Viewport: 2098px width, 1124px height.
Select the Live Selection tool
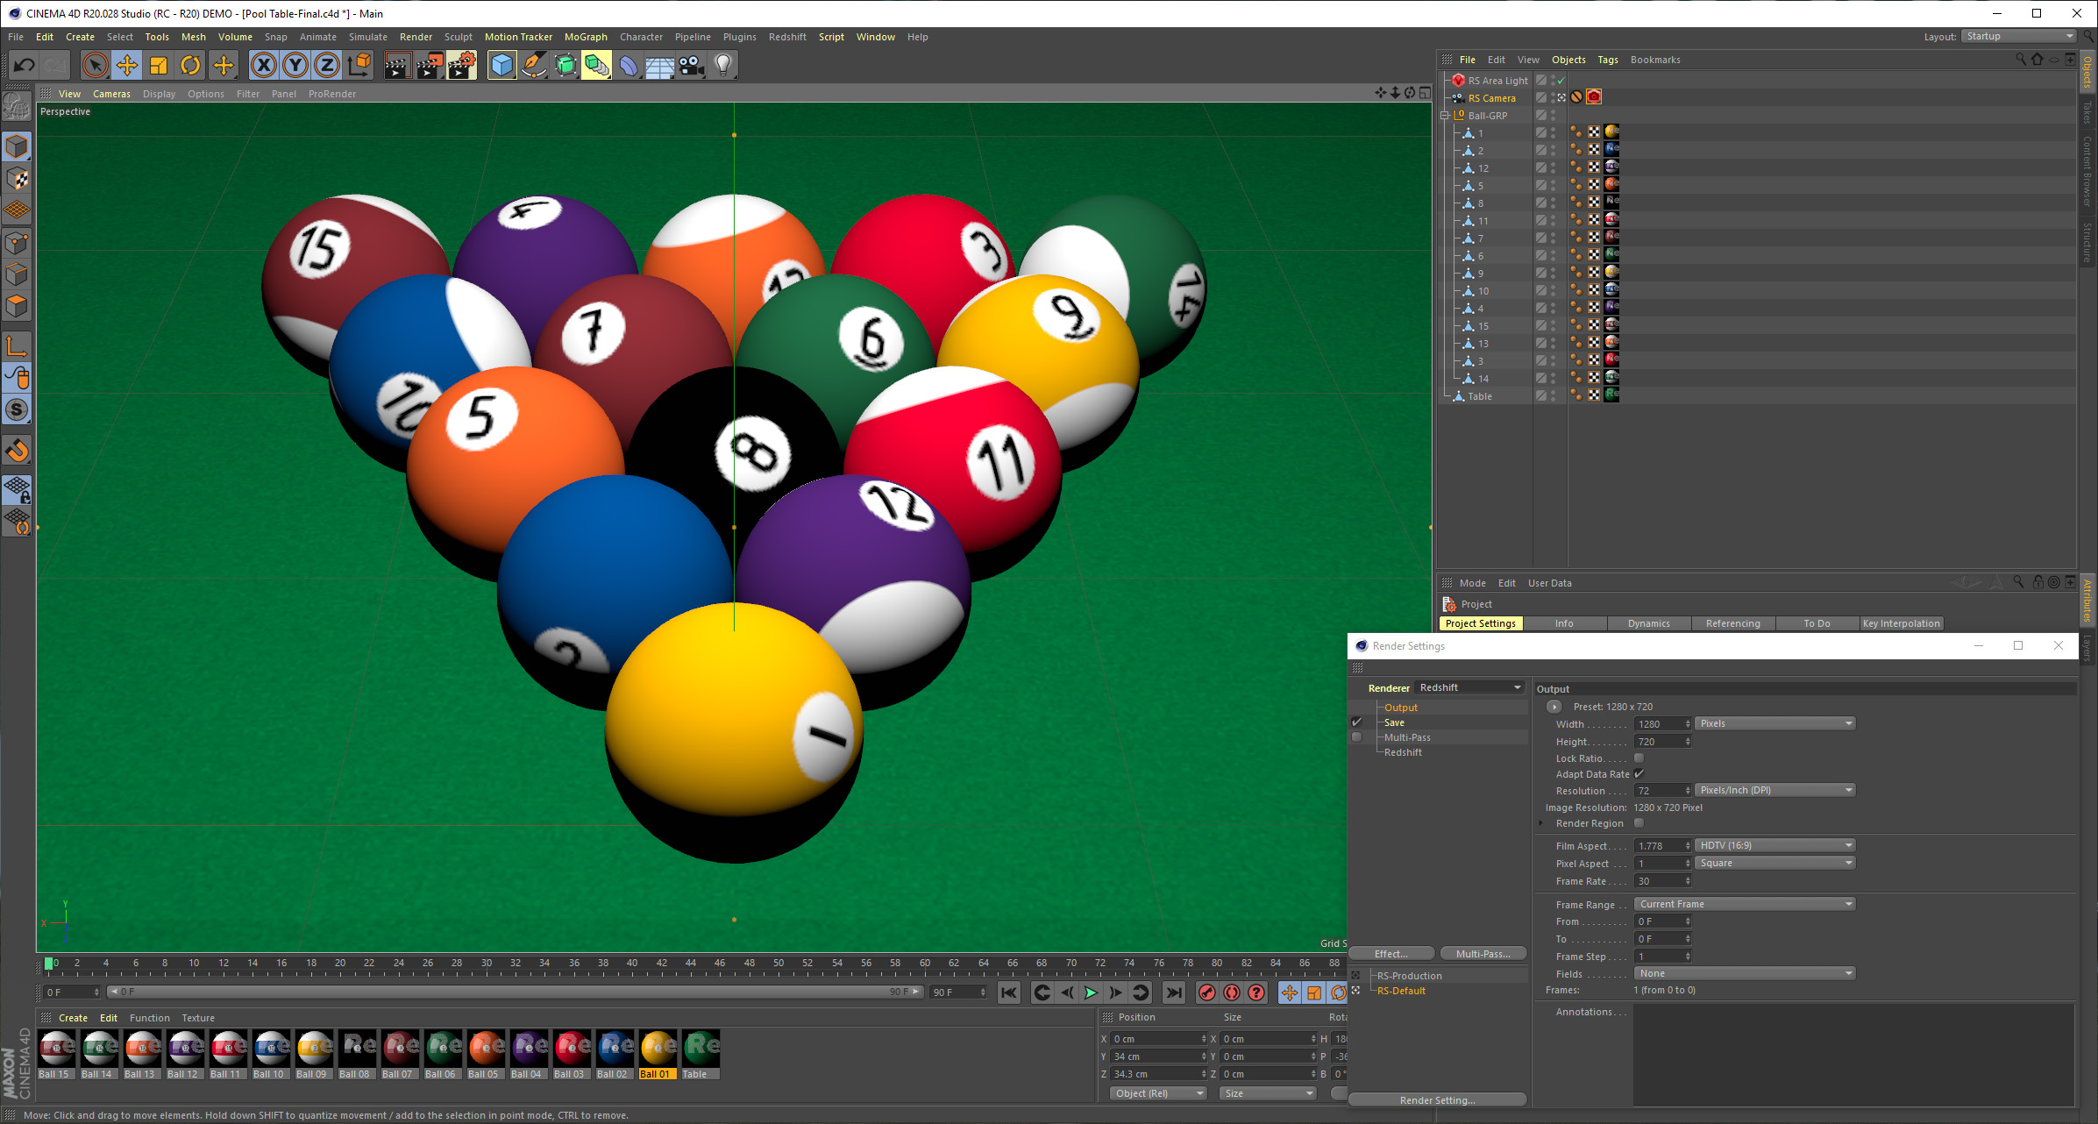[96, 65]
